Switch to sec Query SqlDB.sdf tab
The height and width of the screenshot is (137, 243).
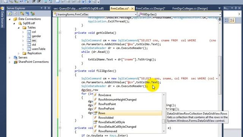coord(79,8)
